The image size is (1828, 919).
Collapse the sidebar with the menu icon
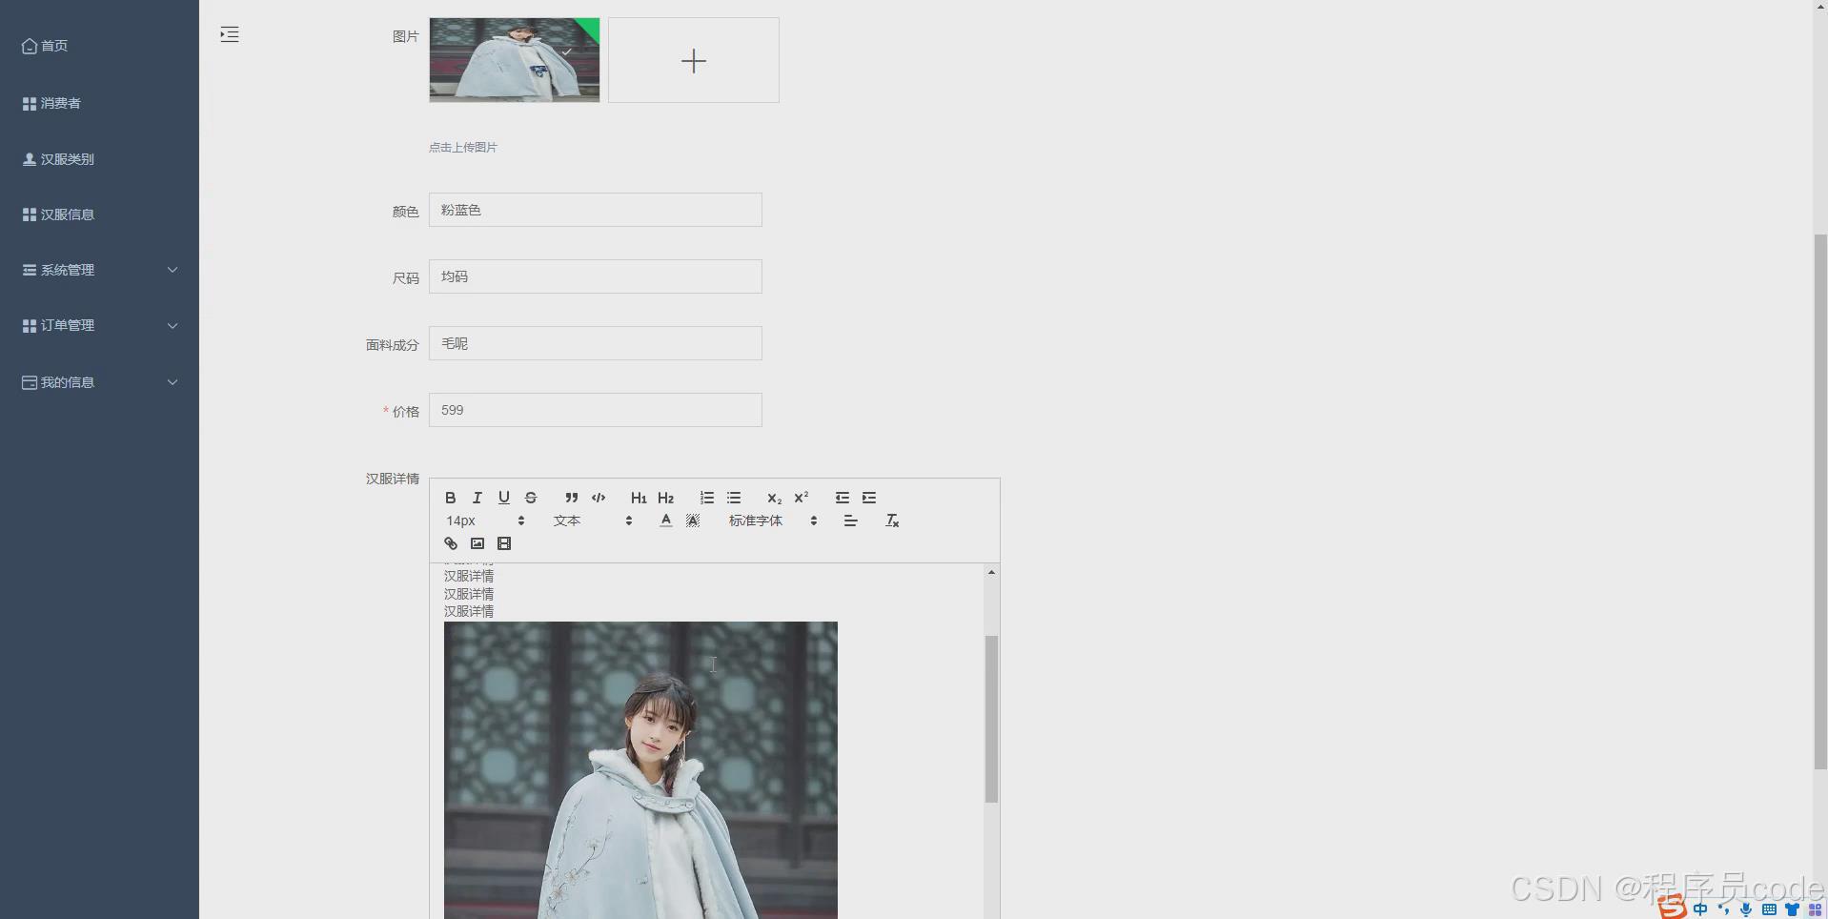(230, 34)
